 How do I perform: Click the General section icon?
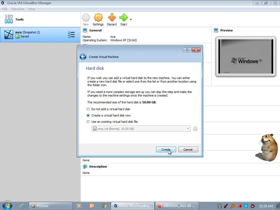[85, 30]
